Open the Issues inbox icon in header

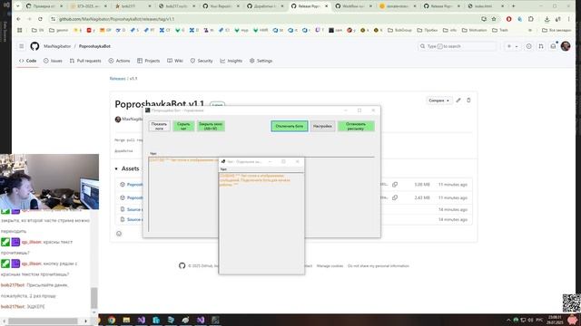(528, 46)
